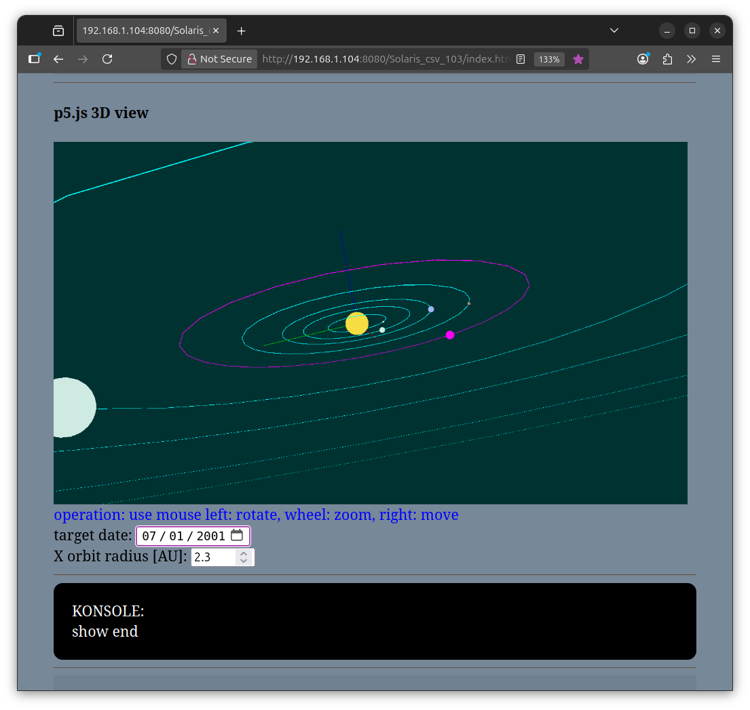Viewport: 750px width, 710px height.
Task: Open the sidebar panel icon
Action: (34, 59)
